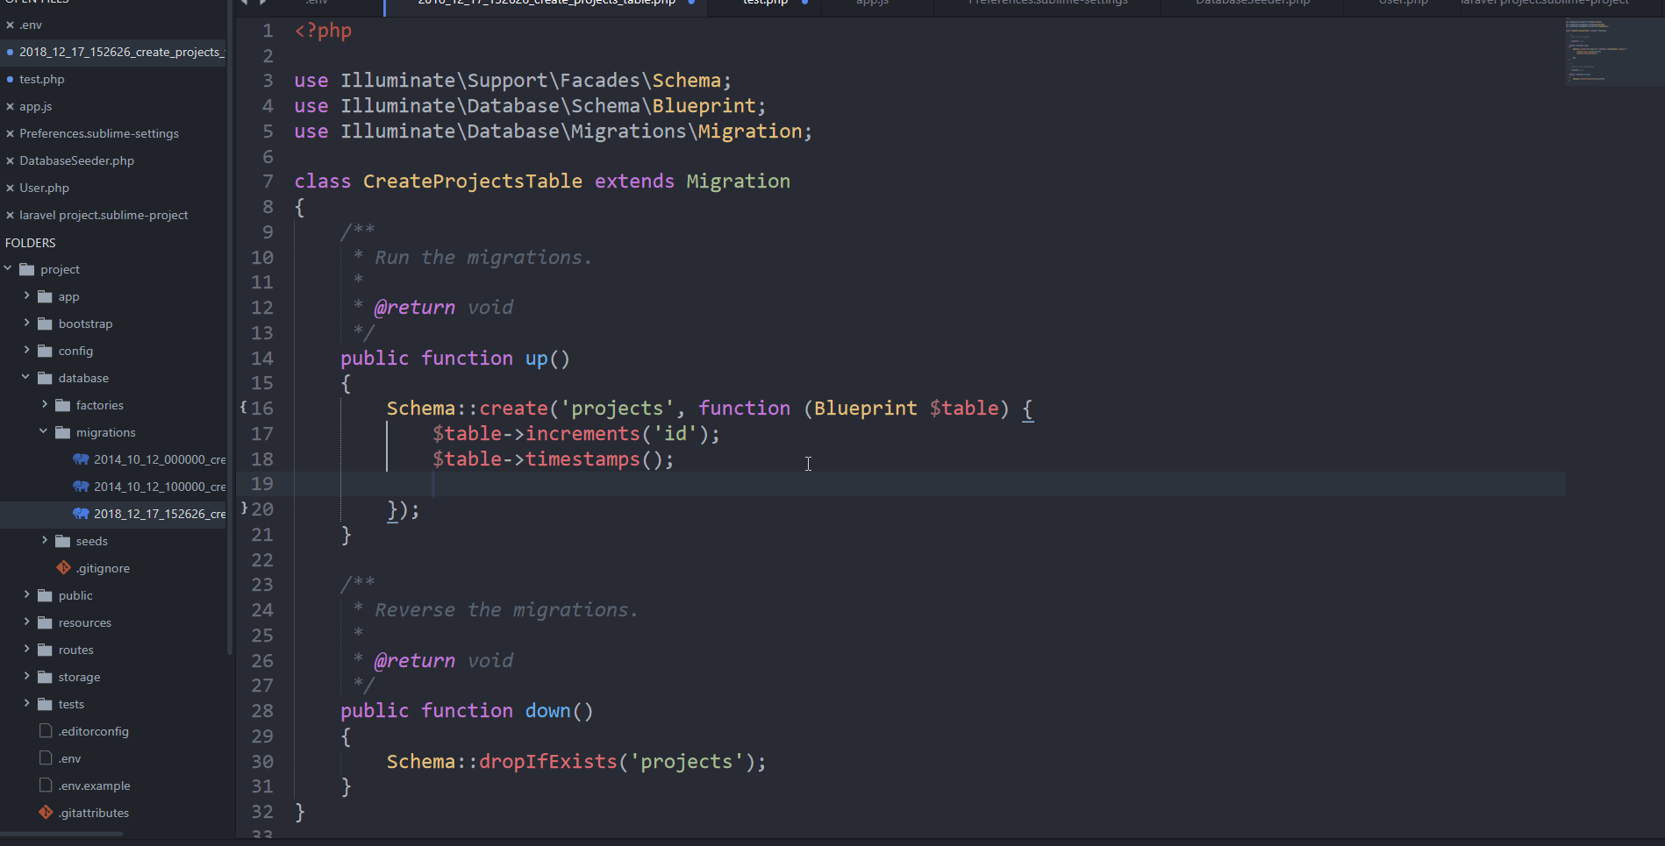The width and height of the screenshot is (1665, 846).
Task: Expand the resources folder arrow
Action: (26, 622)
